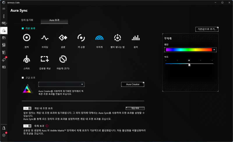Open the Game Library sidebar icon
This screenshot has width=233, height=142.
click(4, 38)
